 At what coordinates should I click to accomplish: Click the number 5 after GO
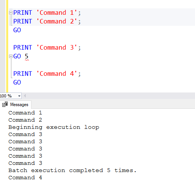27,56
